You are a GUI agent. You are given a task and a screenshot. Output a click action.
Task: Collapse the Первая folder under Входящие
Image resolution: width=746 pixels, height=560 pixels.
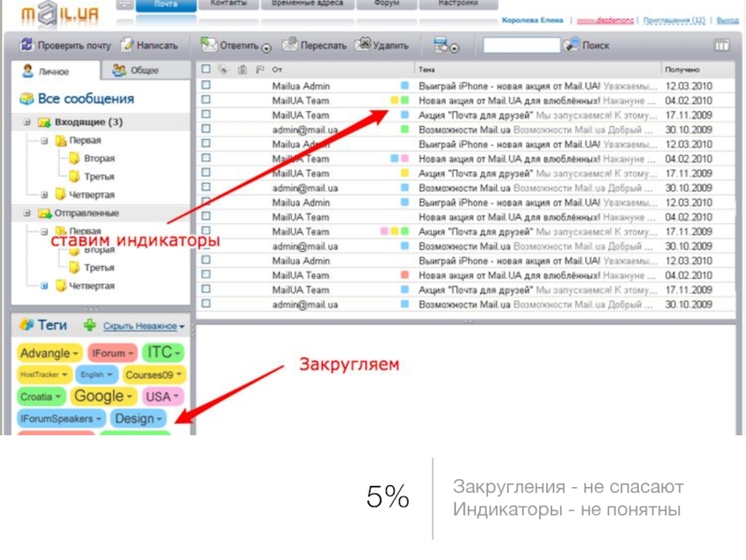pyautogui.click(x=44, y=141)
